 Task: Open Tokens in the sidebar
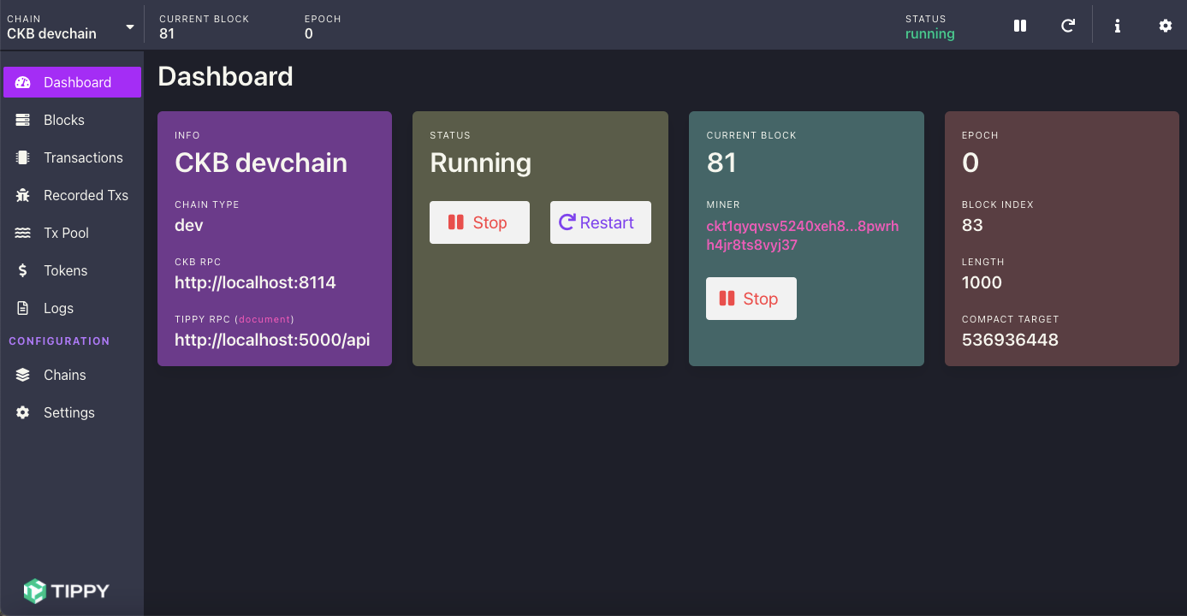[x=72, y=270]
